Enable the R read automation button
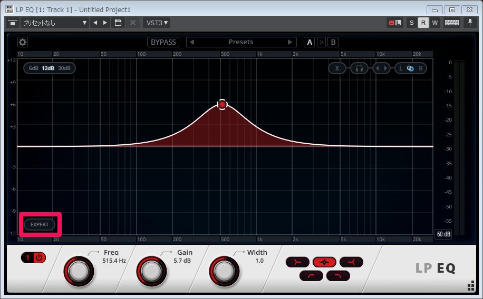This screenshot has height=299, width=483. (x=423, y=23)
